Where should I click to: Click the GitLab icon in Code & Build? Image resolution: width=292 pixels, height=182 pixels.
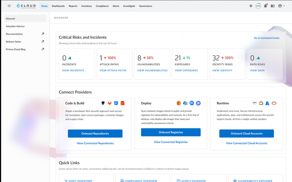tap(109, 103)
